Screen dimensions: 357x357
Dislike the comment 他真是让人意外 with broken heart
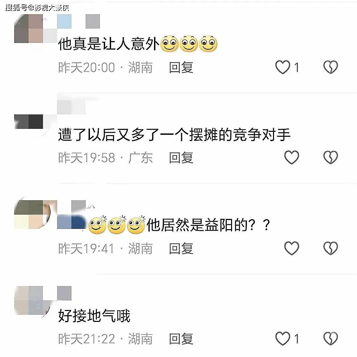331,67
